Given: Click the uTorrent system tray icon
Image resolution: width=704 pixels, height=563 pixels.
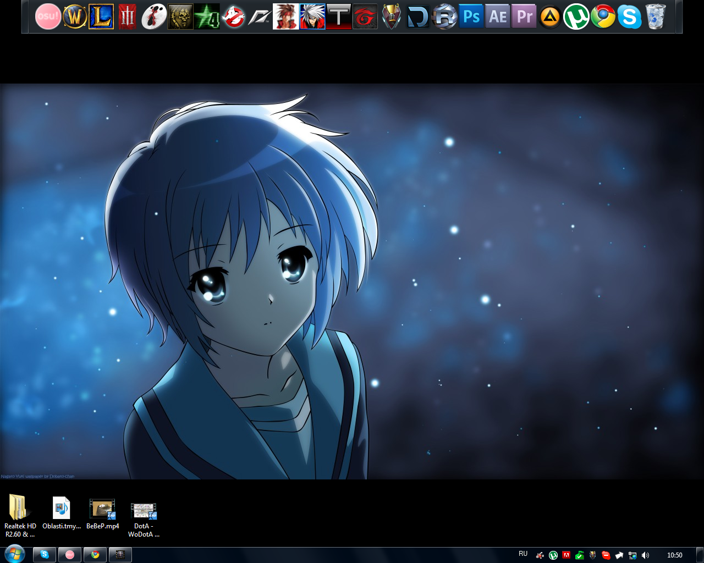Looking at the screenshot, I should point(553,554).
